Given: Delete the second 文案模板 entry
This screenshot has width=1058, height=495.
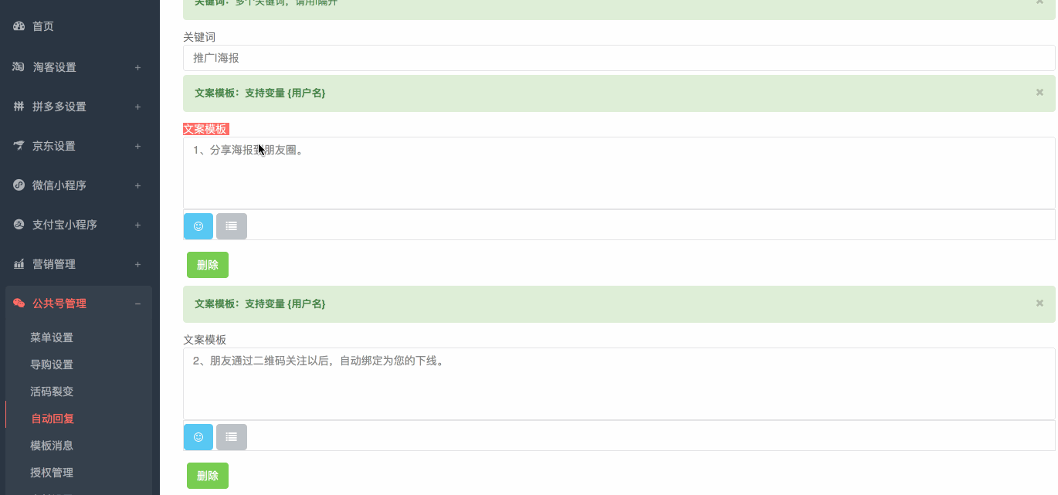Looking at the screenshot, I should (208, 476).
